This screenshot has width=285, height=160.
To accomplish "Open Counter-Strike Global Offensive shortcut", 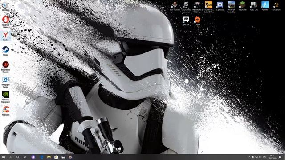I will [x=208, y=7].
